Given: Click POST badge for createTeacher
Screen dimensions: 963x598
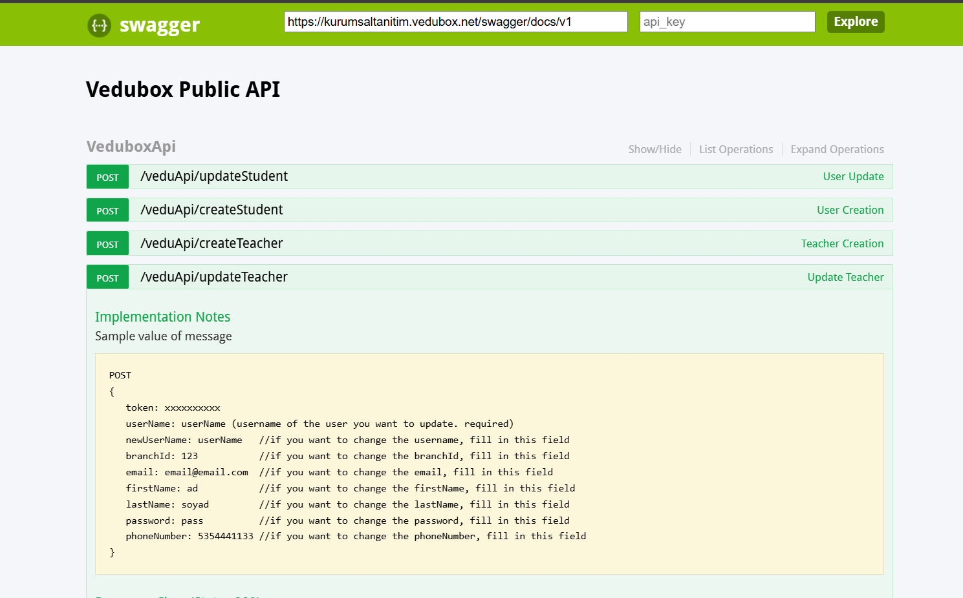Looking at the screenshot, I should pyautogui.click(x=107, y=244).
